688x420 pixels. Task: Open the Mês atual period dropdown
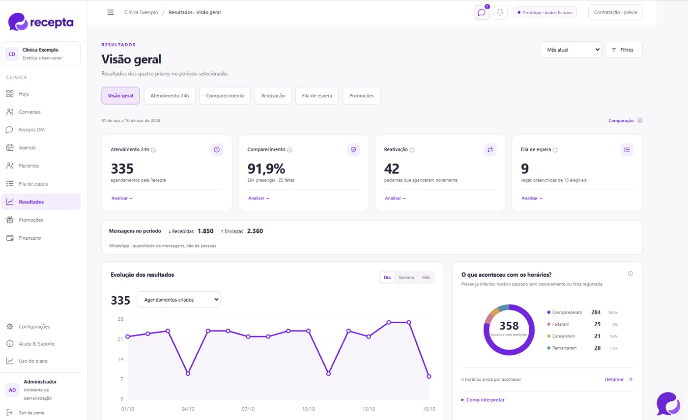(571, 50)
